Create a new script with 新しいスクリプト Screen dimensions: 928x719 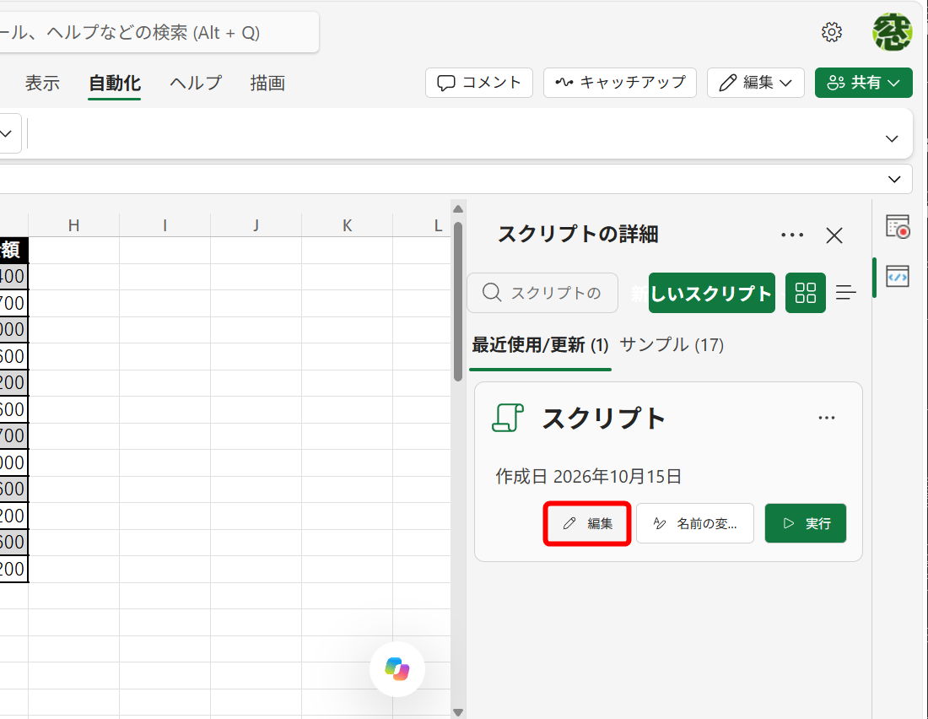pos(711,293)
